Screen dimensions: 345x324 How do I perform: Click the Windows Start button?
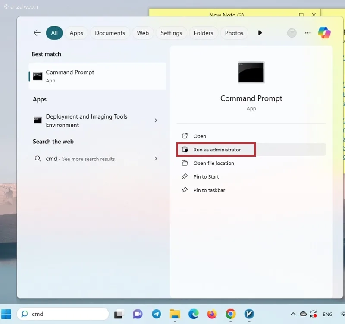pos(6,314)
